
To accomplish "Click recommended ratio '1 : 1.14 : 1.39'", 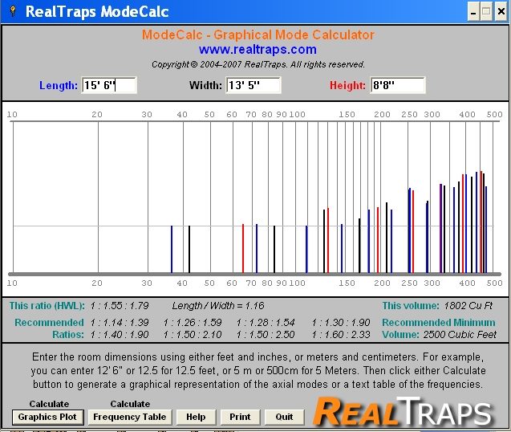I will pos(120,323).
